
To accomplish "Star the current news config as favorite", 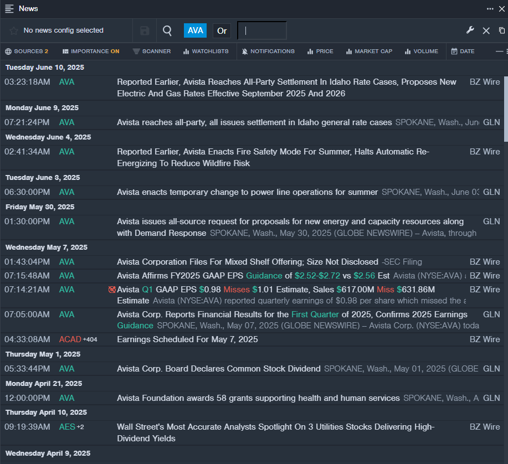I will pos(14,31).
